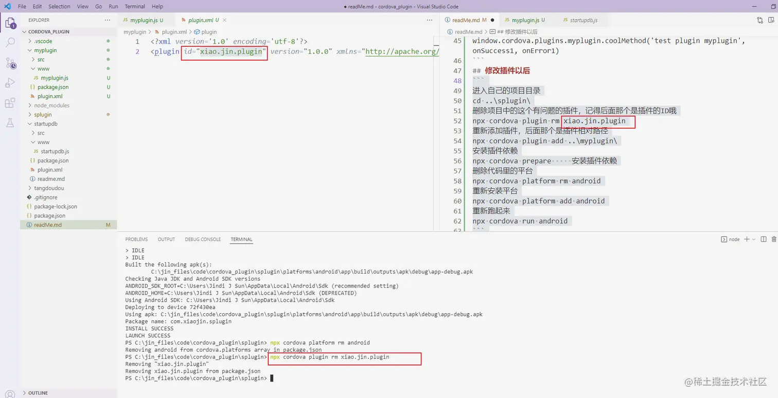Split the terminal panel
778x398 pixels.
point(764,239)
